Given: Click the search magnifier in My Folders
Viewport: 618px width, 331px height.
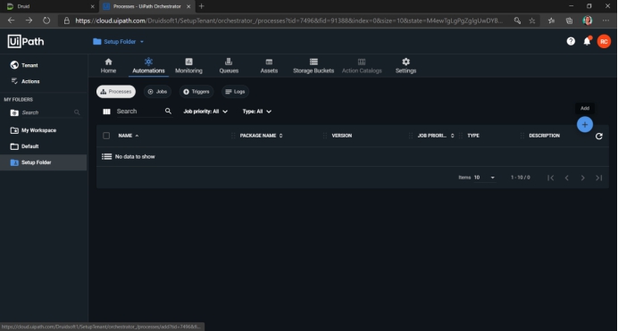Looking at the screenshot, I should point(77,112).
